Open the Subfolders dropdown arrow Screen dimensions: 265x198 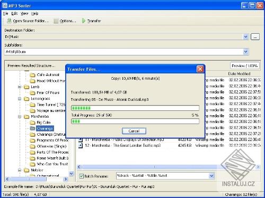pyautogui.click(x=245, y=52)
